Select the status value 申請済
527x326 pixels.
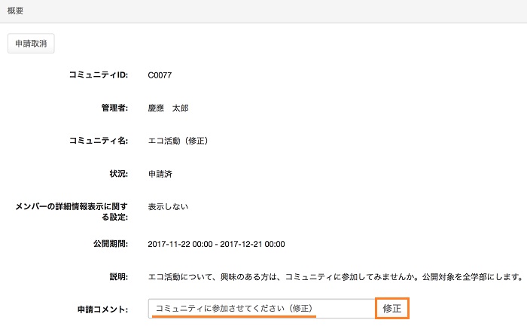coord(161,173)
